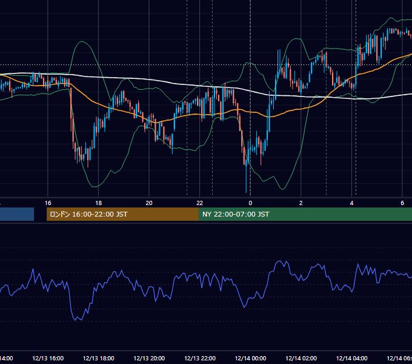Click the blue session bar left of ロンドン
Image resolution: width=412 pixels, height=364 pixels.
pyautogui.click(x=17, y=214)
